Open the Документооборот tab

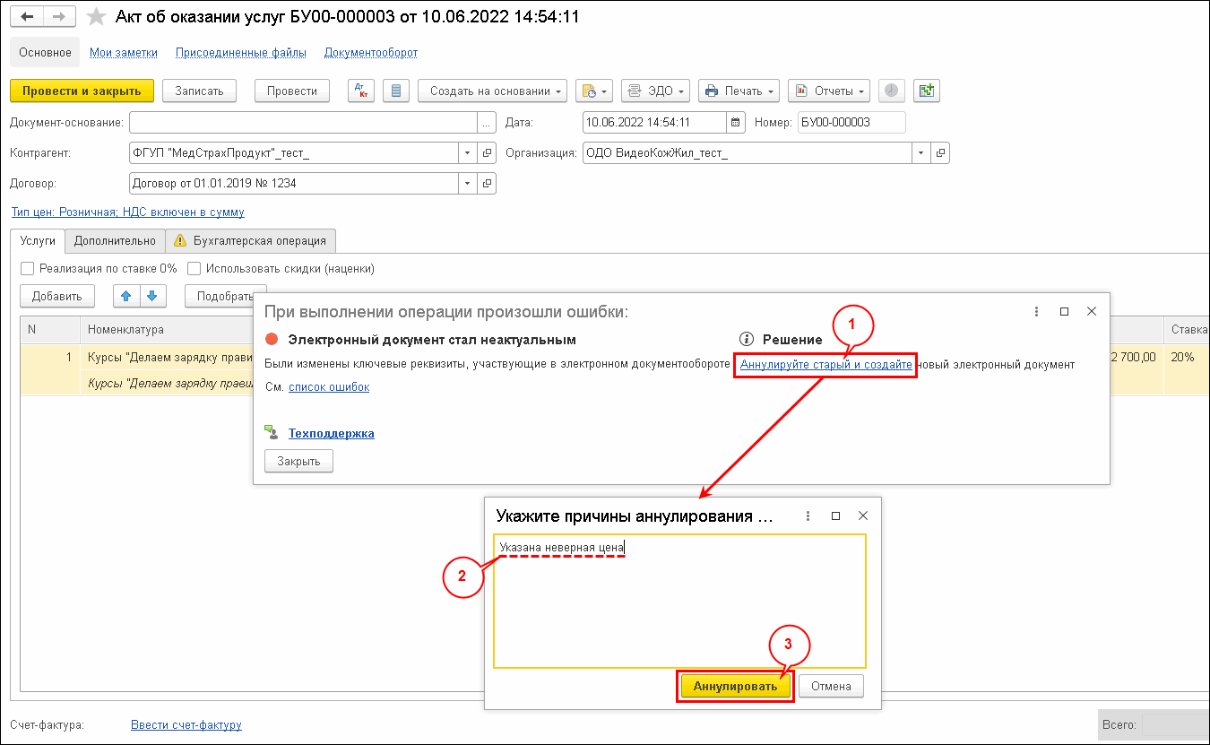click(x=371, y=53)
